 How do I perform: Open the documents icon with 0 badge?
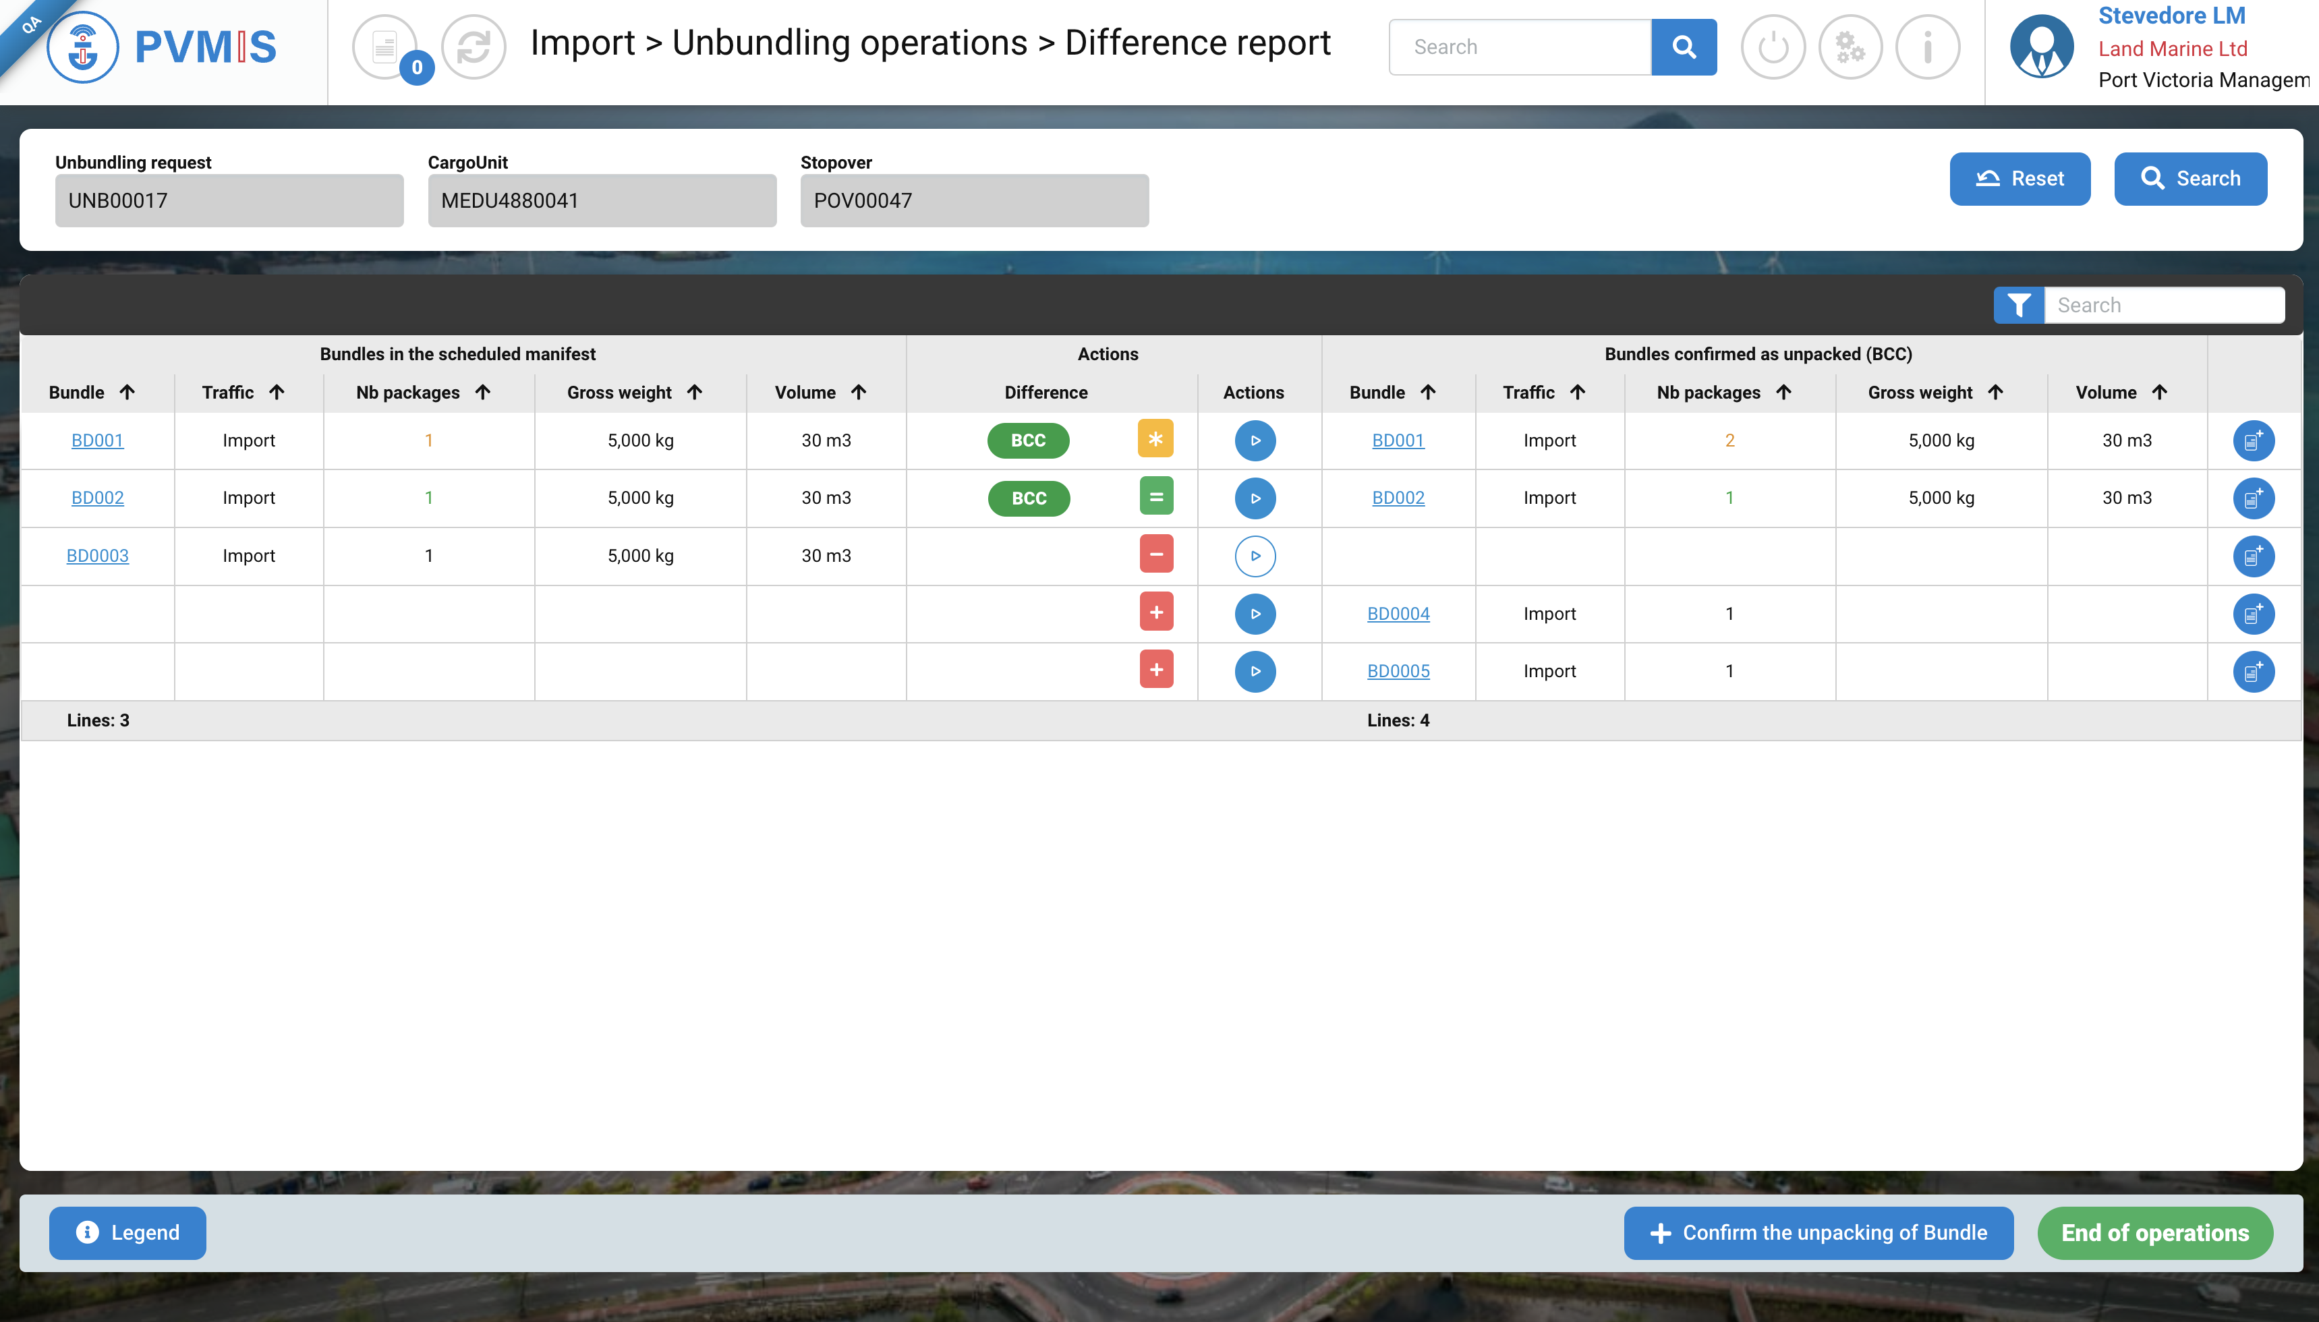pyautogui.click(x=385, y=47)
